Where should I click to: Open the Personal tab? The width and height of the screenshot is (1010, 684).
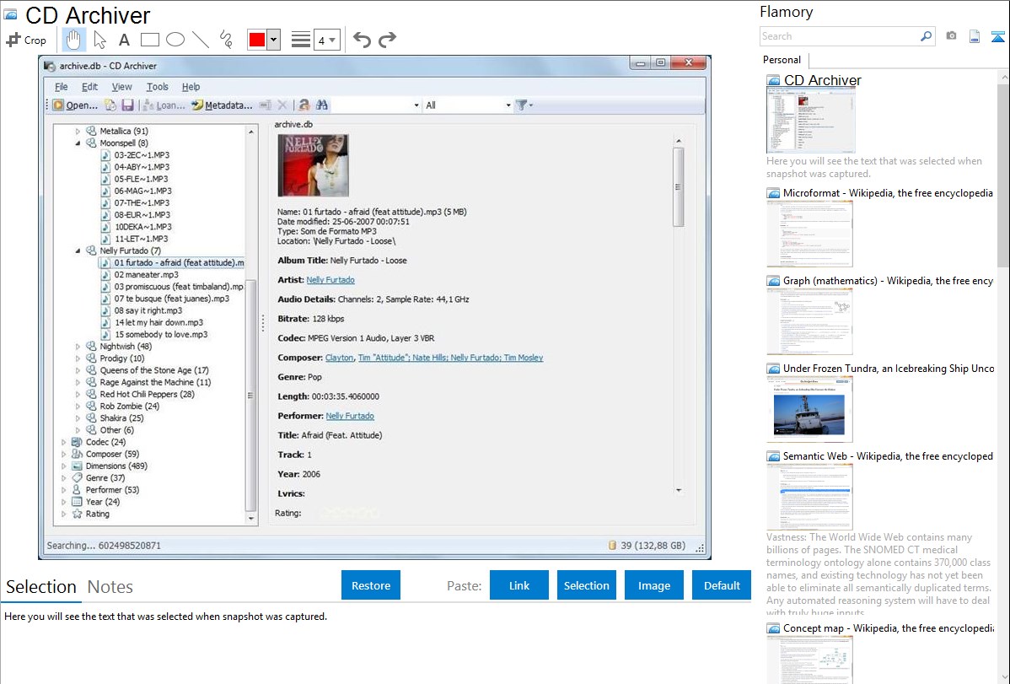[x=782, y=60]
